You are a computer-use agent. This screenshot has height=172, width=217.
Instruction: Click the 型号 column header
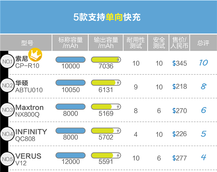tap(27, 43)
